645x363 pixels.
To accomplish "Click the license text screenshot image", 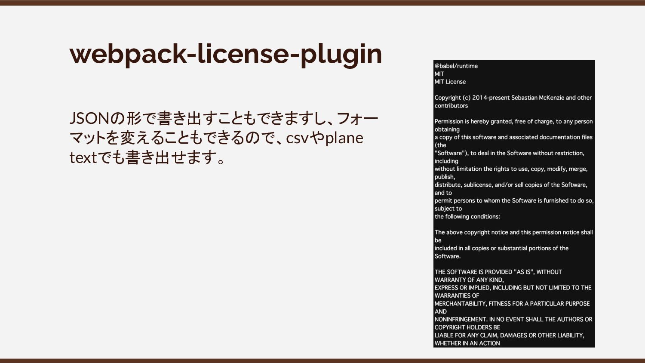I will coord(514,203).
